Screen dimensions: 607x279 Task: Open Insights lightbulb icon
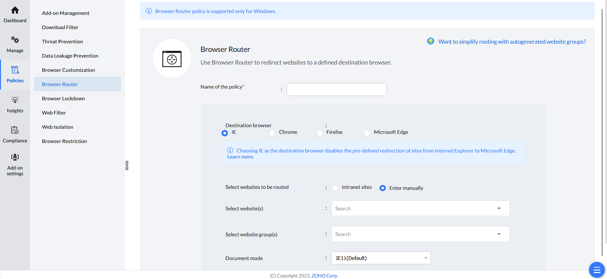pyautogui.click(x=15, y=100)
